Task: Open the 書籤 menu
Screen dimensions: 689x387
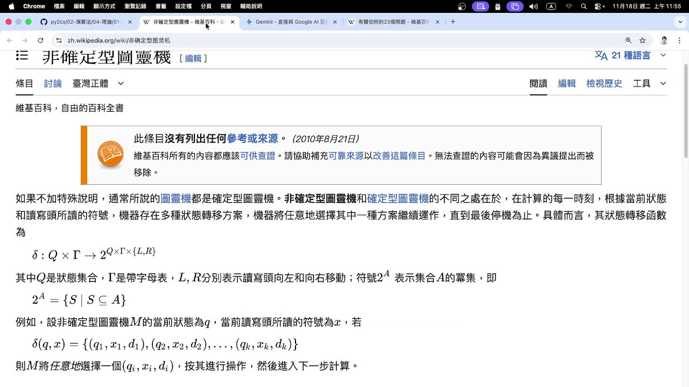Action: pyautogui.click(x=160, y=6)
